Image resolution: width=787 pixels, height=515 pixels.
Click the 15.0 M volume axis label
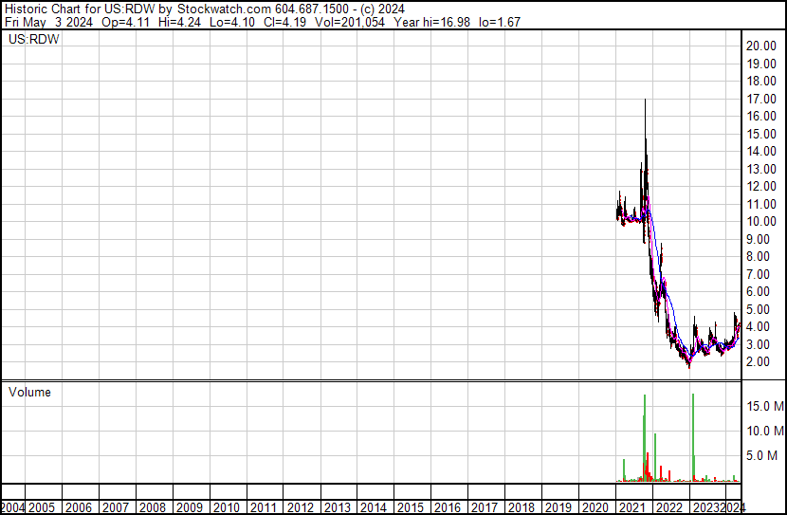coord(765,406)
